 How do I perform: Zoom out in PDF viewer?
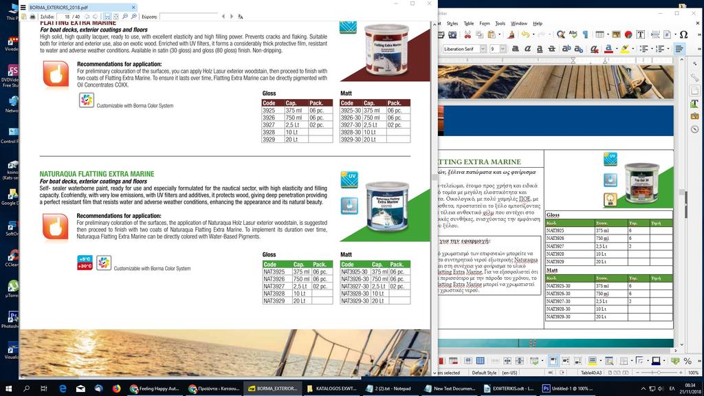[x=125, y=16]
